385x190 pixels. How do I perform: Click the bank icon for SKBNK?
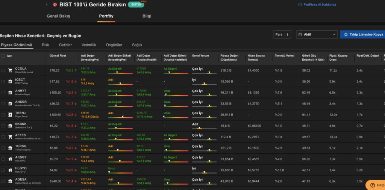[x=10, y=126]
